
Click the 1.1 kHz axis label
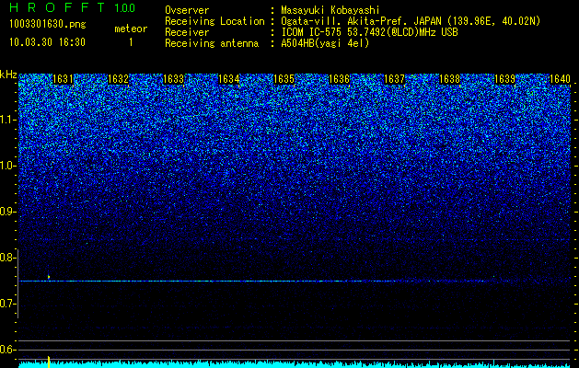pyautogui.click(x=7, y=120)
